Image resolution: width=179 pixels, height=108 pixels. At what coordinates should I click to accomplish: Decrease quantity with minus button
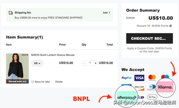click(84, 63)
